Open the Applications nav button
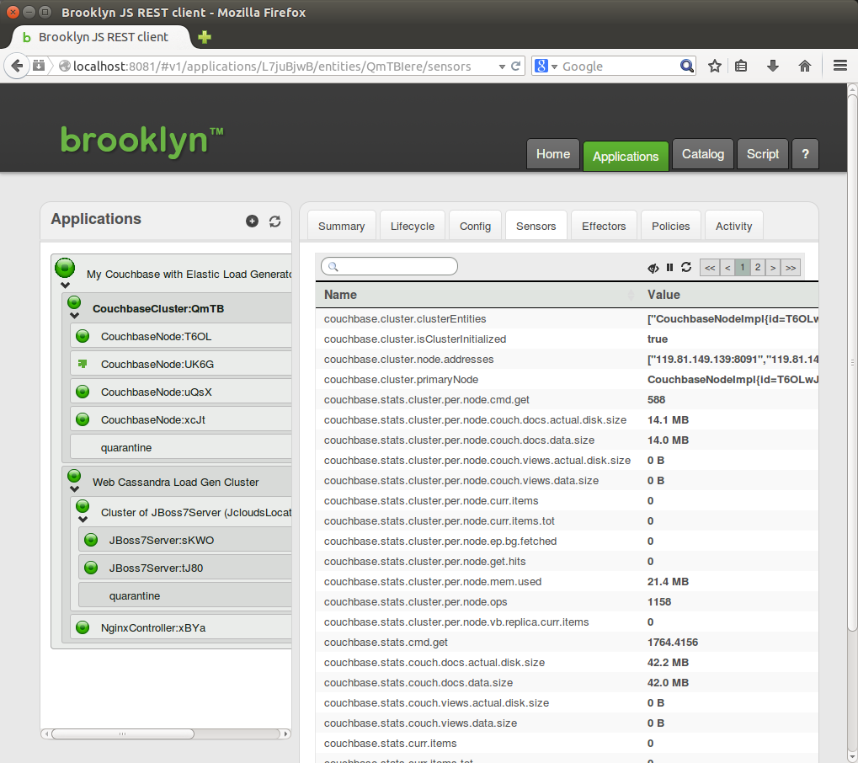This screenshot has width=858, height=763. pos(626,156)
